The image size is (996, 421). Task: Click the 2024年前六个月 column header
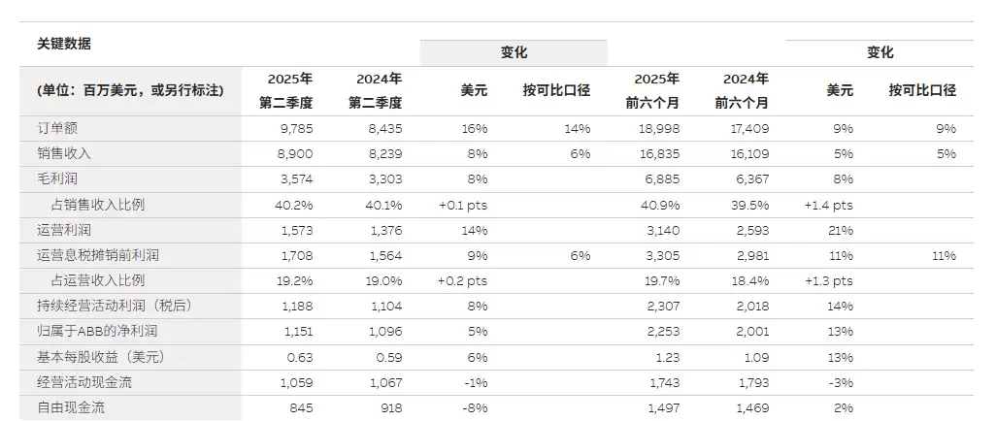(x=746, y=90)
